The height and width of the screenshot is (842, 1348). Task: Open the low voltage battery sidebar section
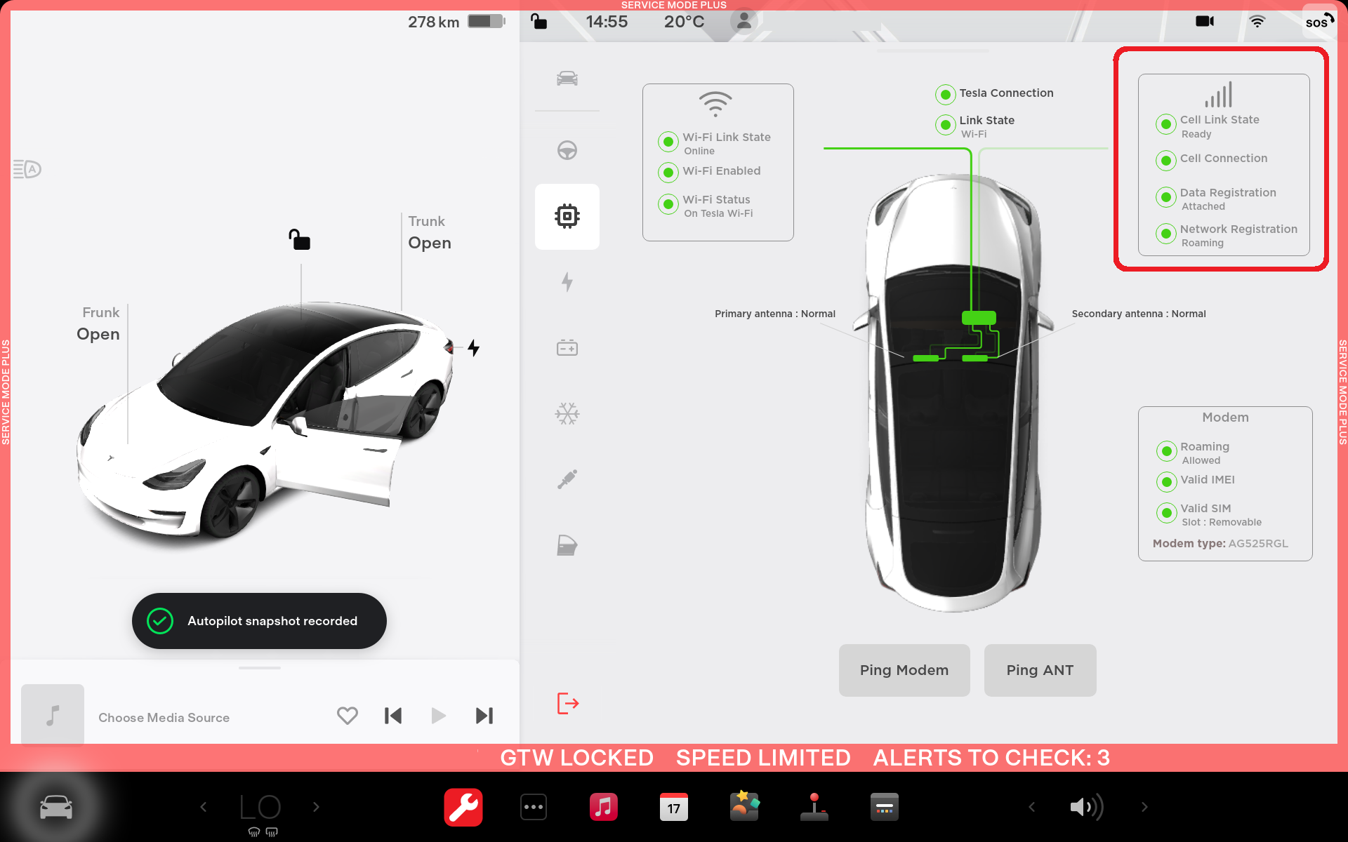coord(567,348)
